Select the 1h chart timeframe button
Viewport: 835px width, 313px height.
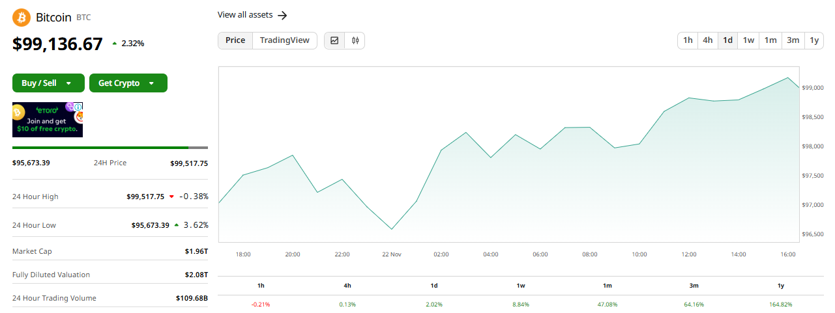tap(688, 40)
